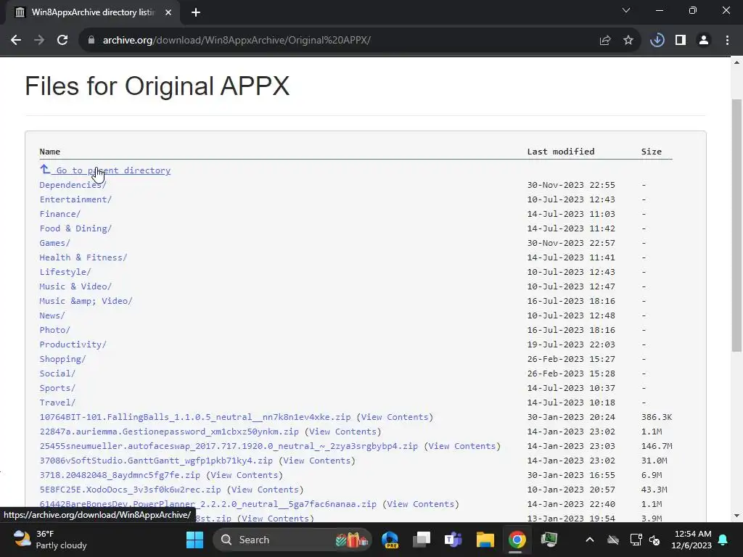Open the notification bell in the tray
This screenshot has height=557, width=743.
[x=723, y=540]
